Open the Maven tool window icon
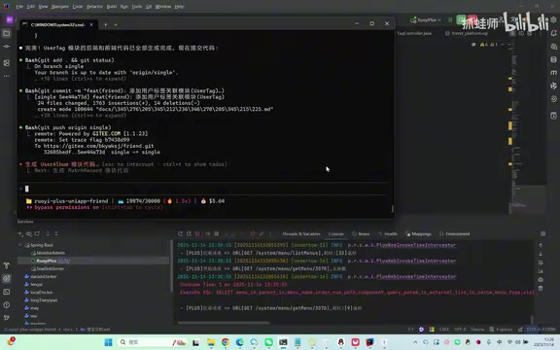560x350 pixels. point(553,73)
